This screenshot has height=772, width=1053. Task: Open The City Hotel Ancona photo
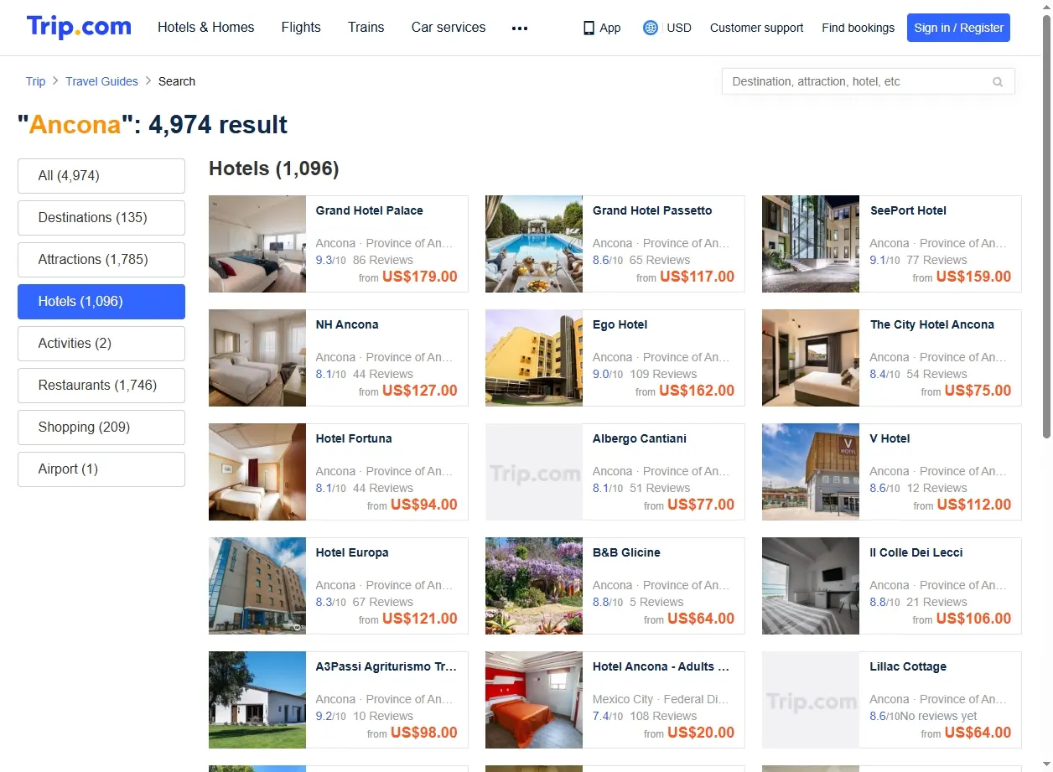[811, 358]
